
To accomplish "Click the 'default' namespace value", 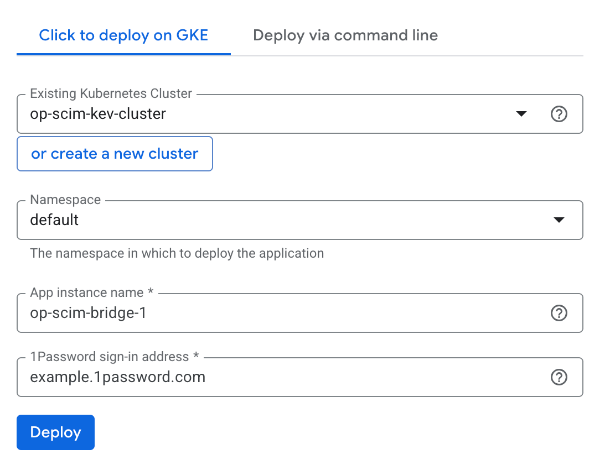I will point(54,220).
